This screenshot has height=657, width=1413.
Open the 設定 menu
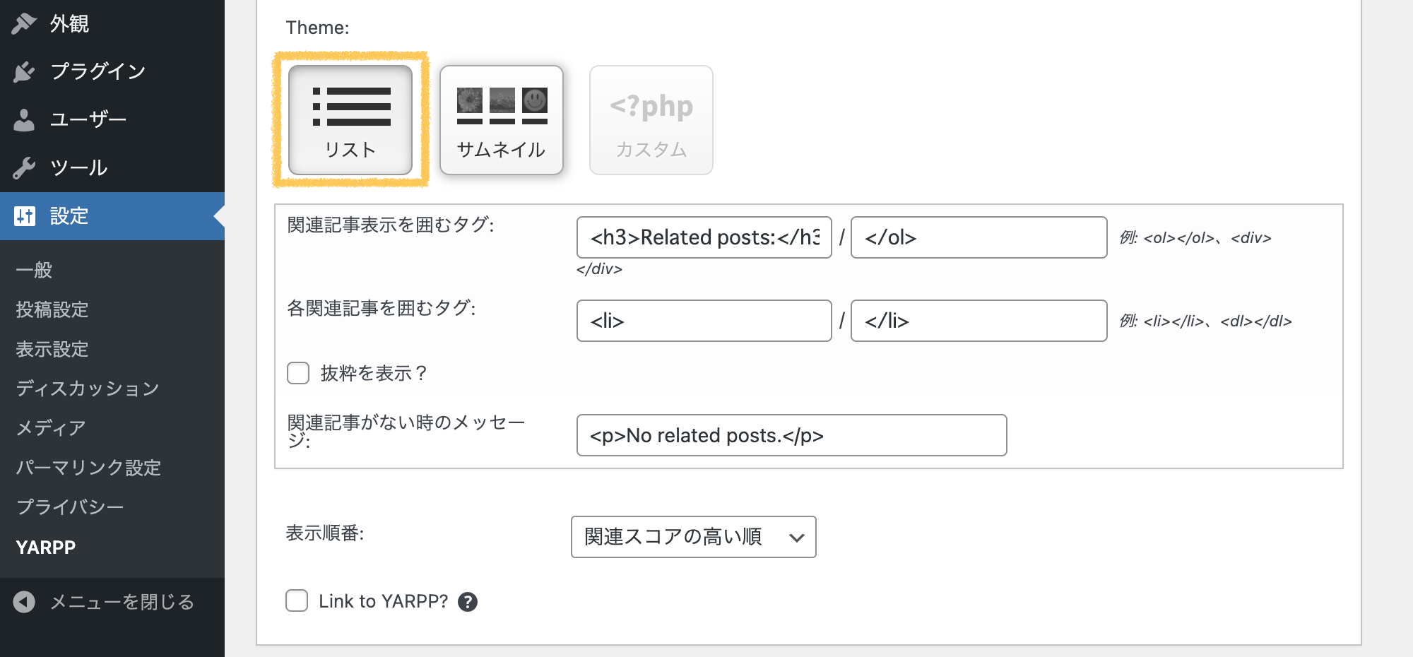[112, 215]
